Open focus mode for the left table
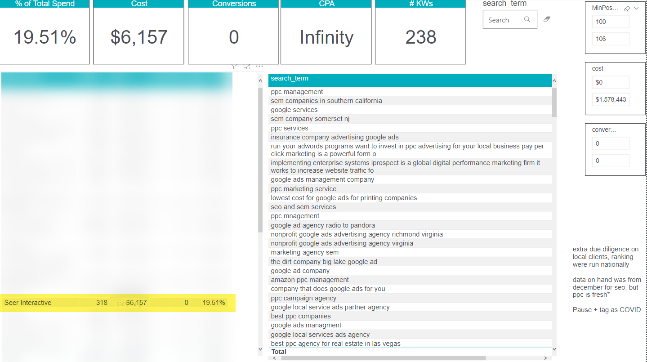The image size is (647, 362). [x=246, y=67]
